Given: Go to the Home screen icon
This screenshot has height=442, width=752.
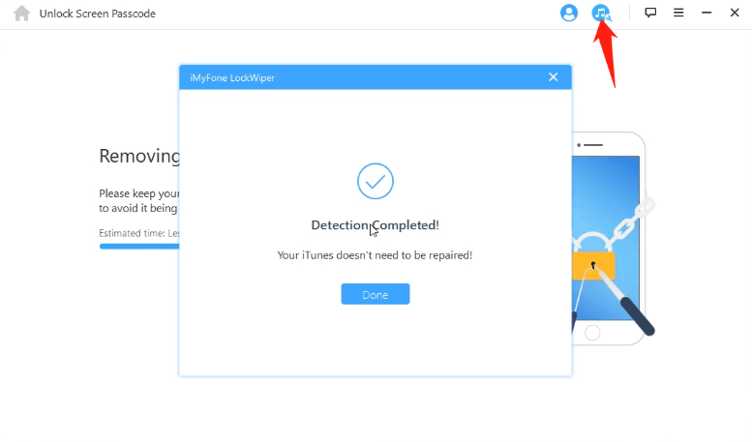Looking at the screenshot, I should pos(21,14).
